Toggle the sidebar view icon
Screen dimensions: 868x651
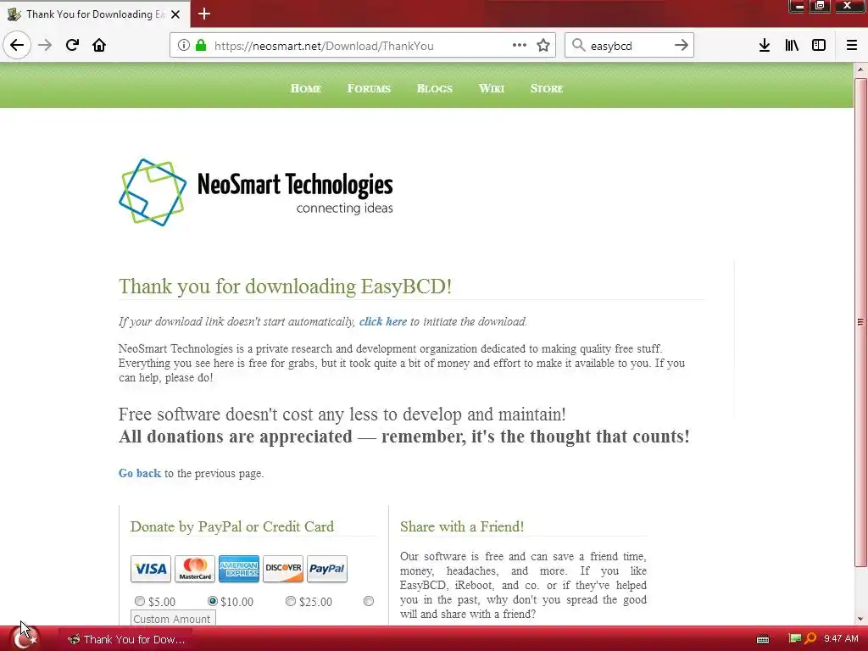click(819, 46)
